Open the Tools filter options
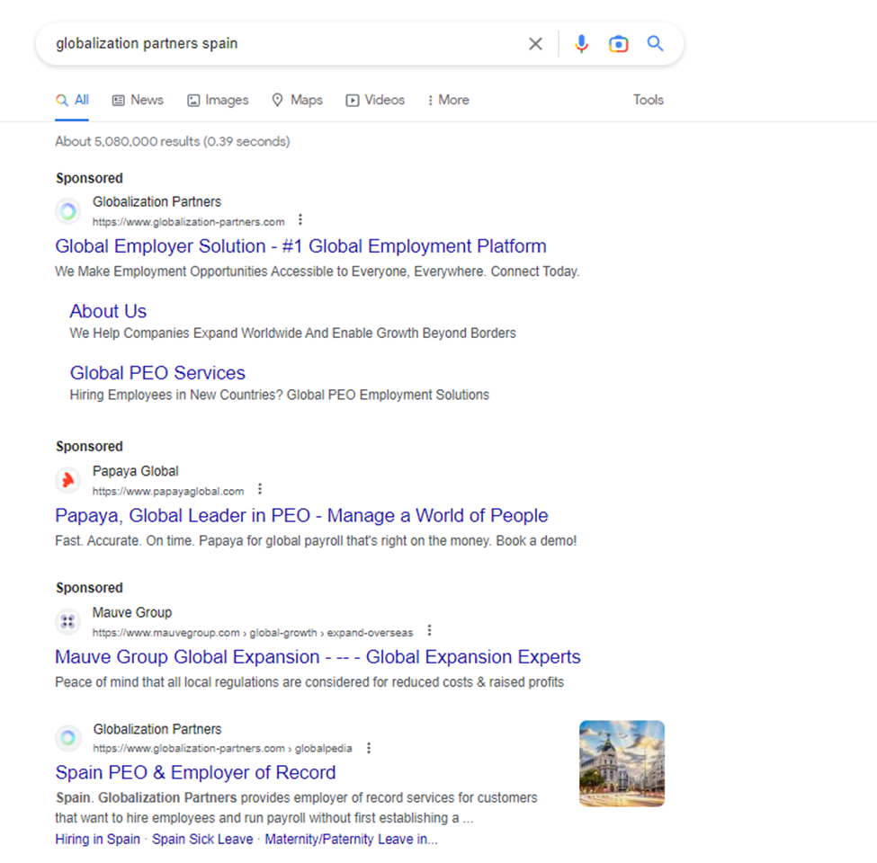This screenshot has height=863, width=877. point(649,100)
